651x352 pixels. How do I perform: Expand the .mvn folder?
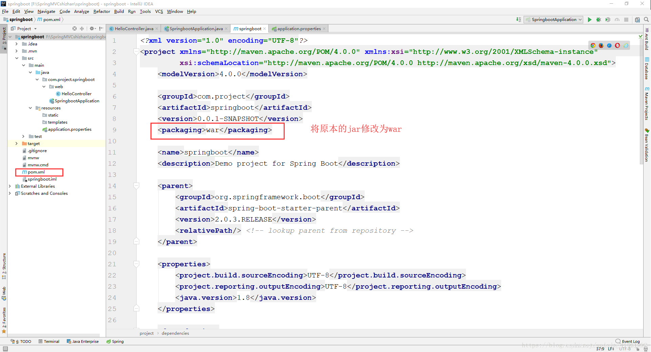17,51
